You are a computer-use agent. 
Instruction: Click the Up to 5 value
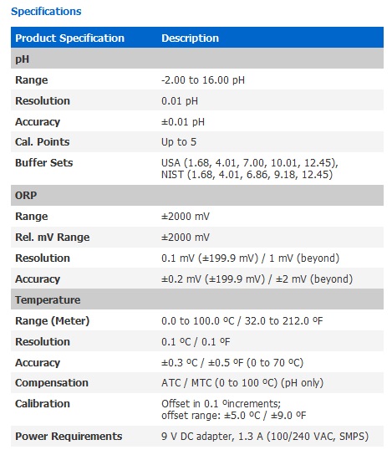tap(179, 141)
